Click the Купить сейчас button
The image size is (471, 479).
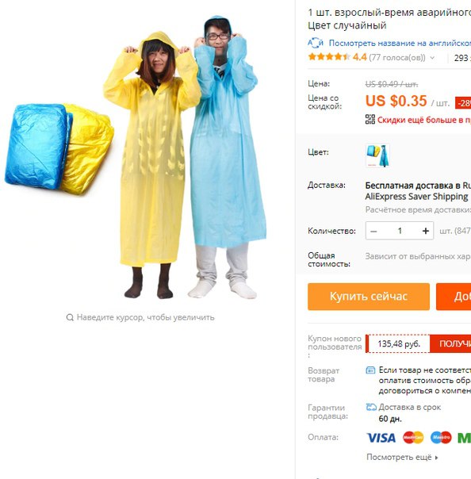coord(369,297)
